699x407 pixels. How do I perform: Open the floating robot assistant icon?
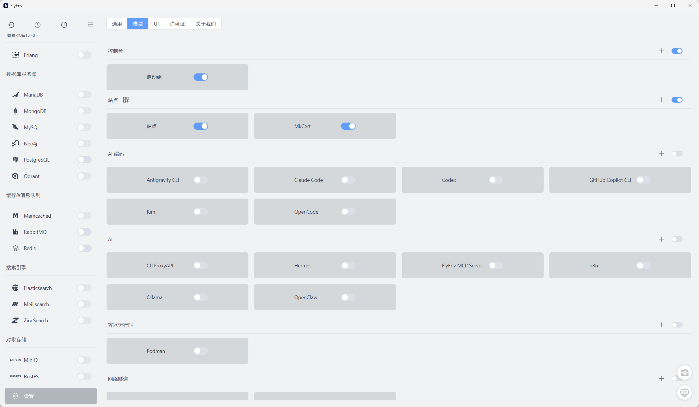coord(685,393)
